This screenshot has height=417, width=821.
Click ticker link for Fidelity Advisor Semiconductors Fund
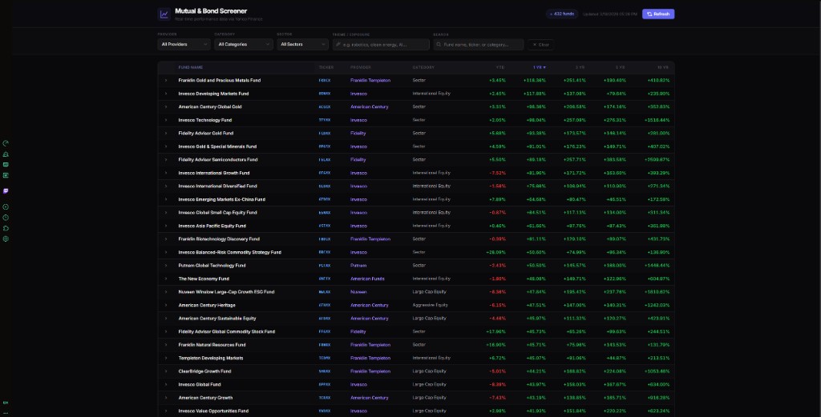click(325, 160)
